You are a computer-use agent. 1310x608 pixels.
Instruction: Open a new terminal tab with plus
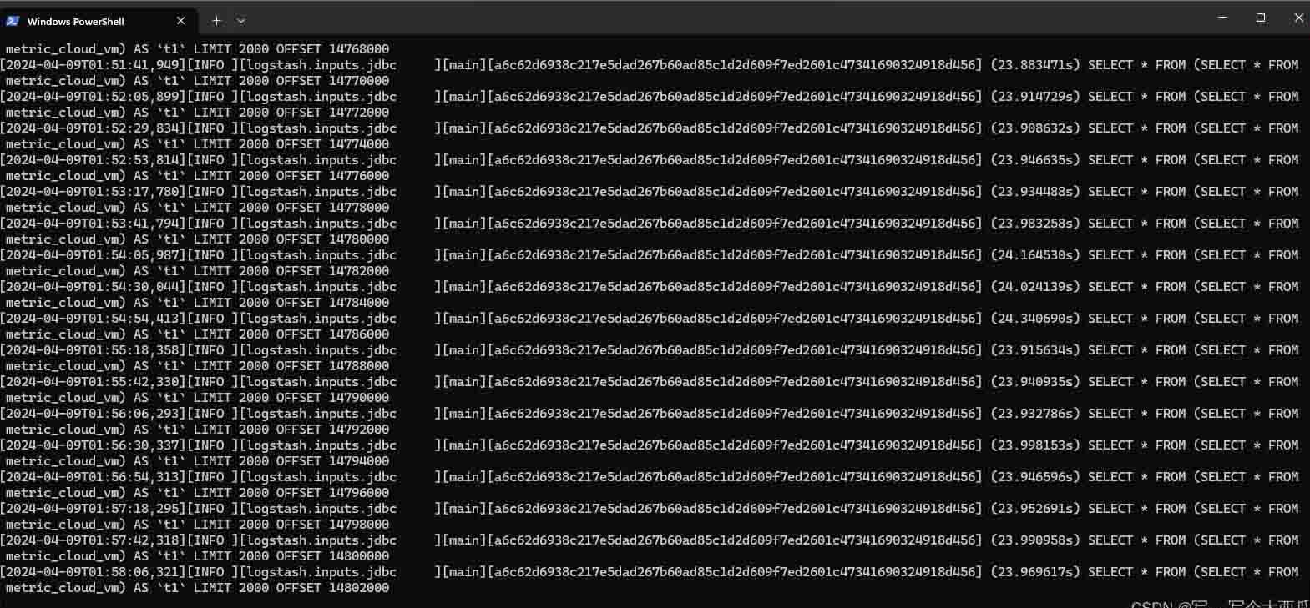(216, 21)
